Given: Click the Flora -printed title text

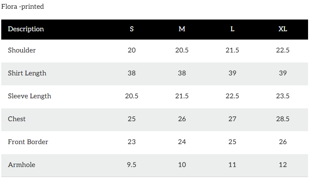Looking at the screenshot, I should pyautogui.click(x=23, y=7).
